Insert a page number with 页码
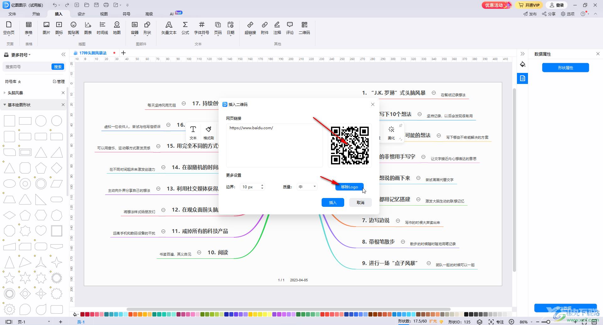Viewport: 603px width, 325px height. tap(218, 28)
